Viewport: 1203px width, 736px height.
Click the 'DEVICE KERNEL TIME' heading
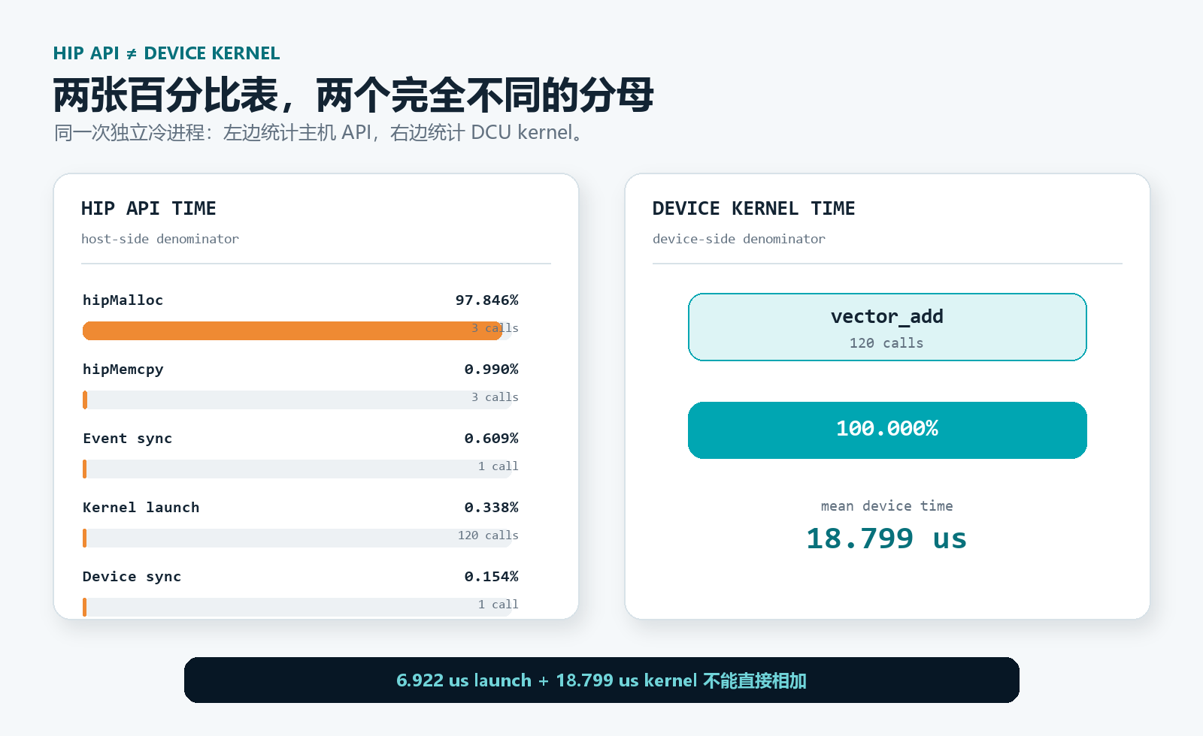753,208
